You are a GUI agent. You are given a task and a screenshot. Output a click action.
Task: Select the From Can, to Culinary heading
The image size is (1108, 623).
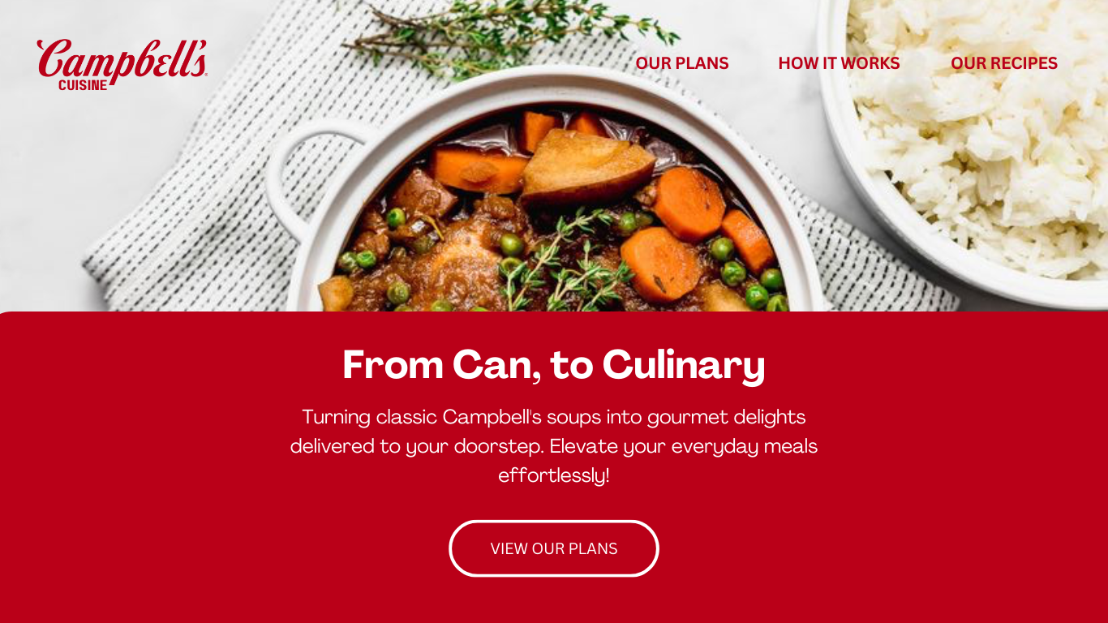[x=554, y=364]
